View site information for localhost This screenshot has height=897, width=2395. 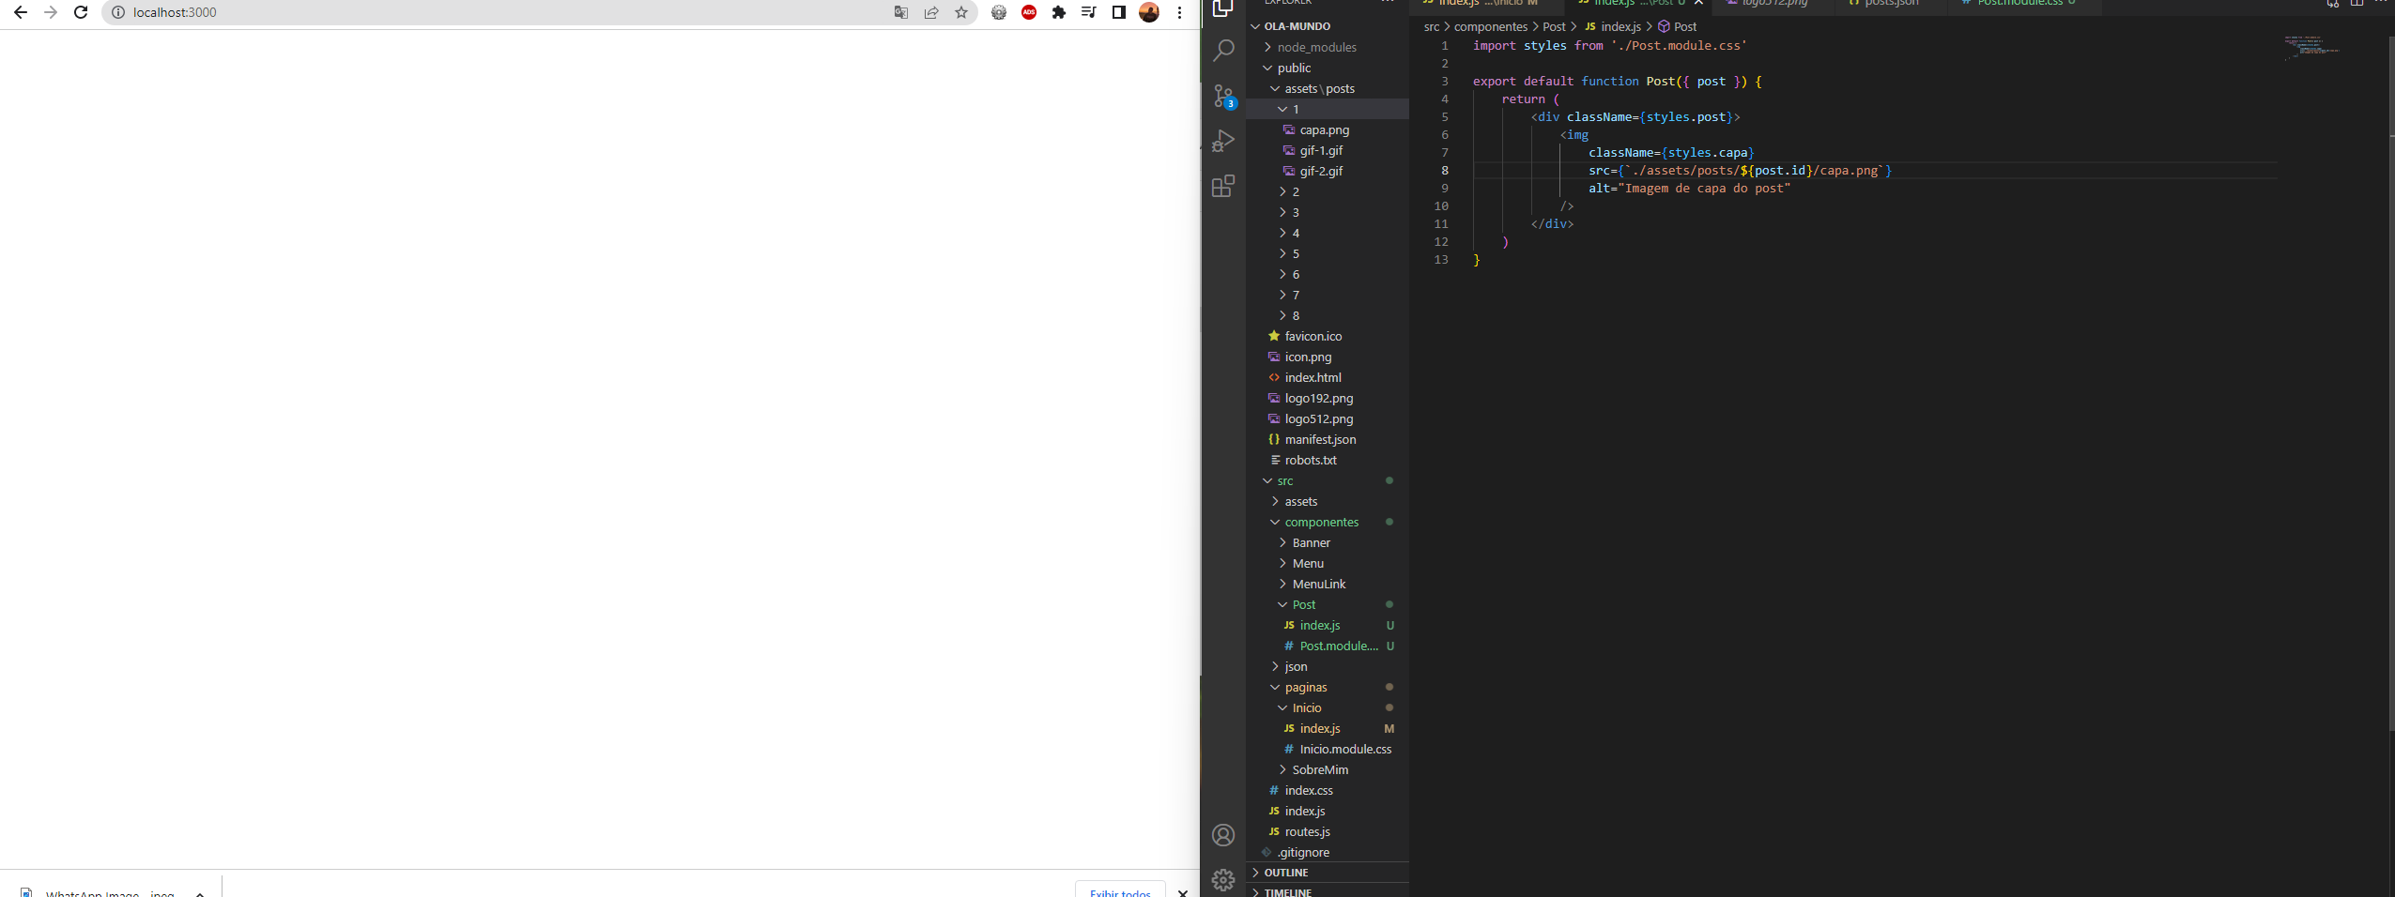[118, 12]
